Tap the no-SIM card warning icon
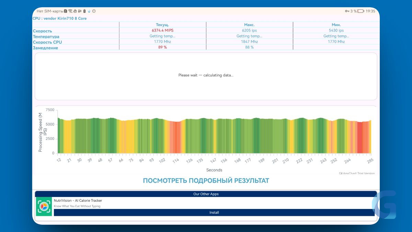The width and height of the screenshot is (412, 232). tap(65, 11)
